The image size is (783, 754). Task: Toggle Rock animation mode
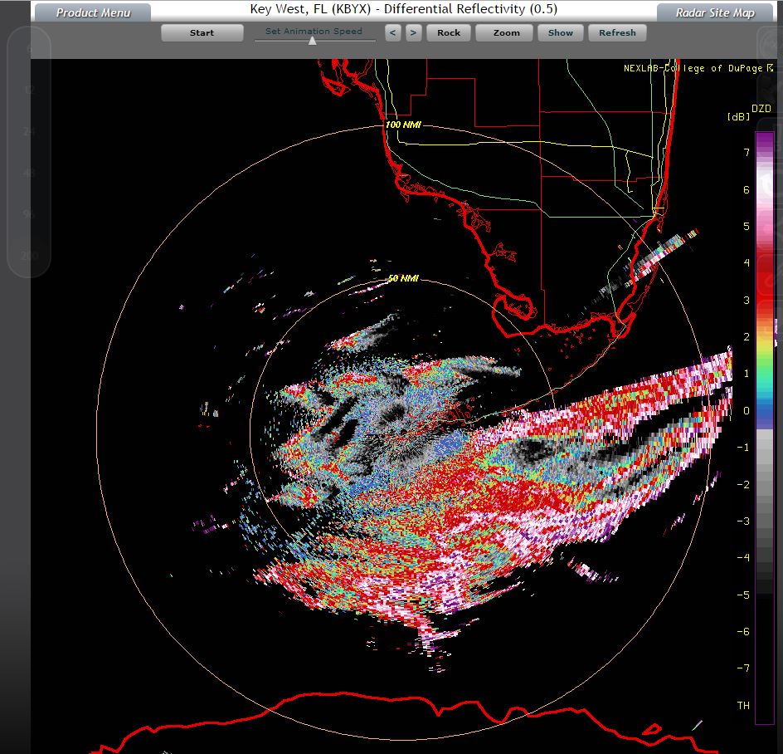click(x=449, y=33)
